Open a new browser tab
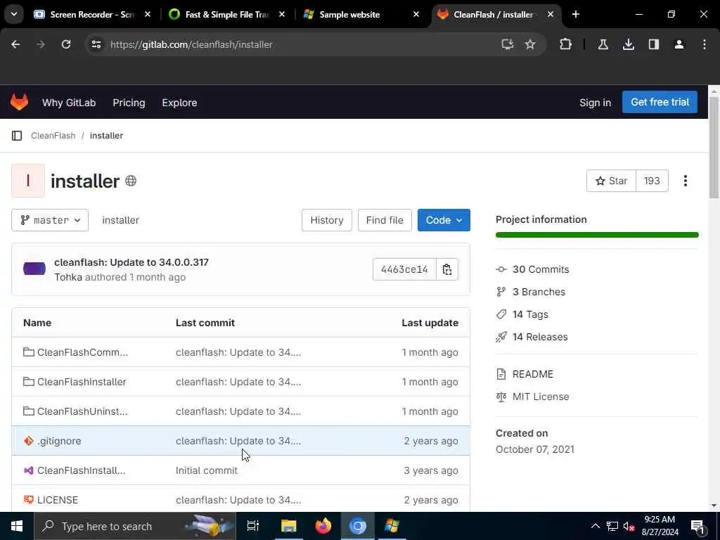Image resolution: width=720 pixels, height=540 pixels. point(576,14)
